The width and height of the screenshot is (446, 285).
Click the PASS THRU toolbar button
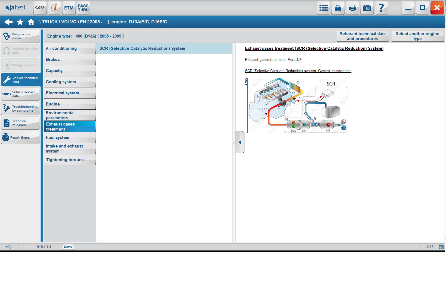pos(83,8)
